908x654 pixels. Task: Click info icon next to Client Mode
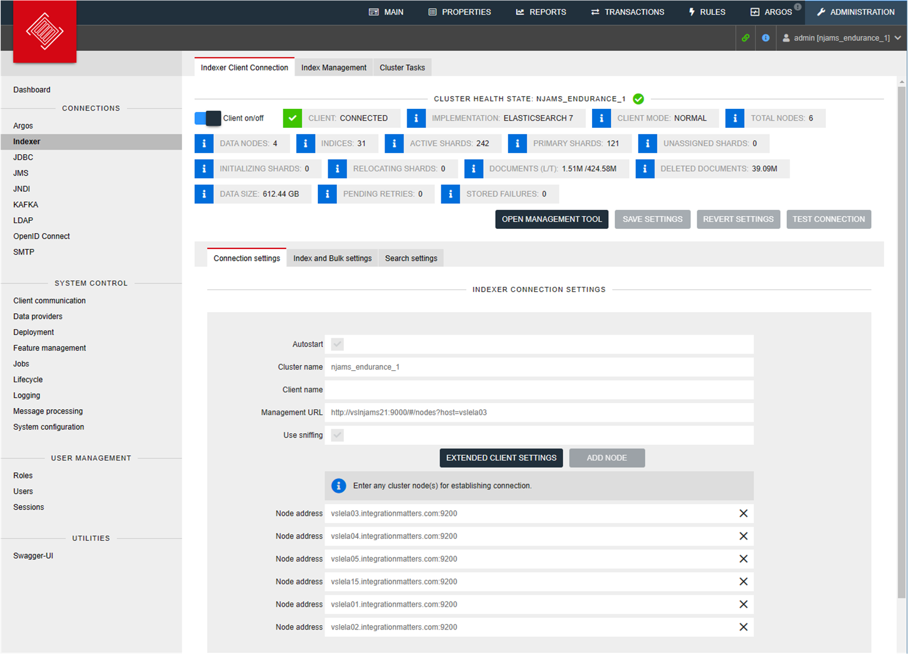point(601,118)
